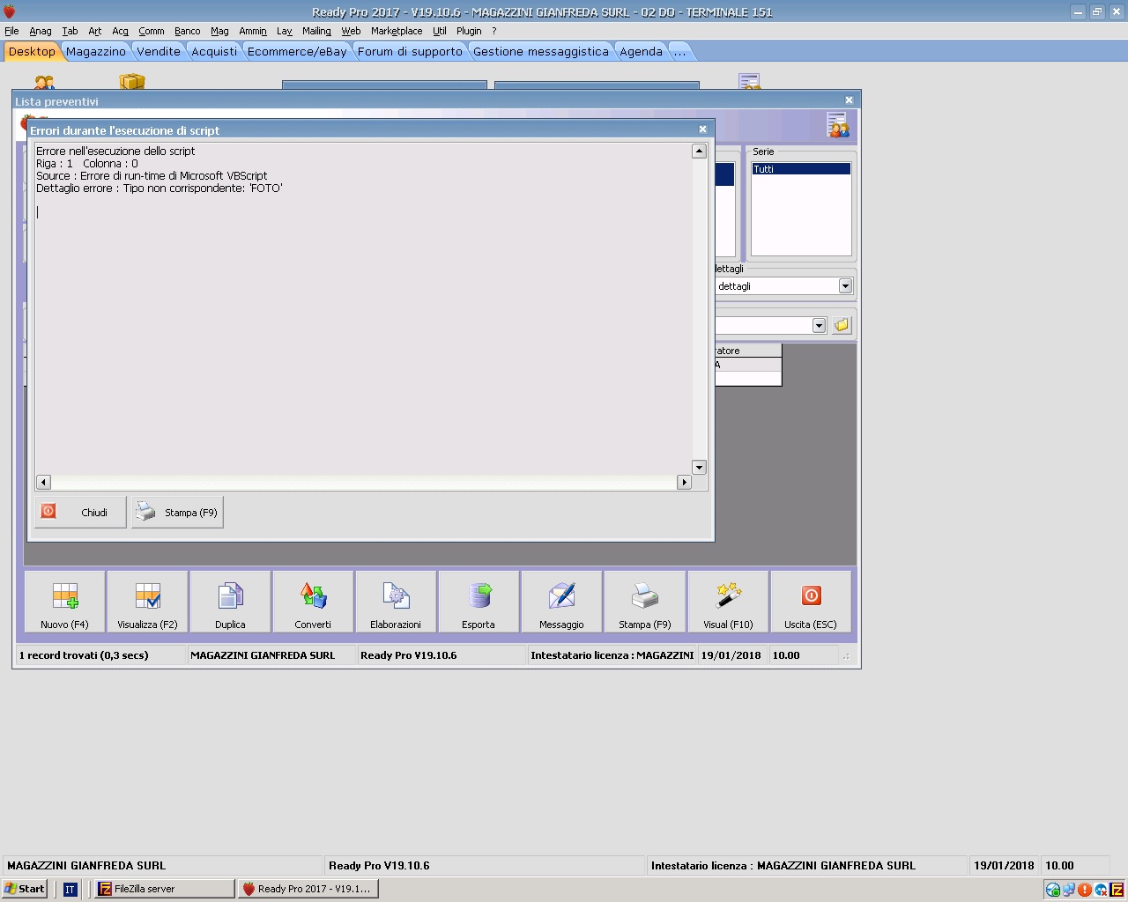Click the down arrow of the error text scrollbar
1128x902 pixels.
click(699, 467)
